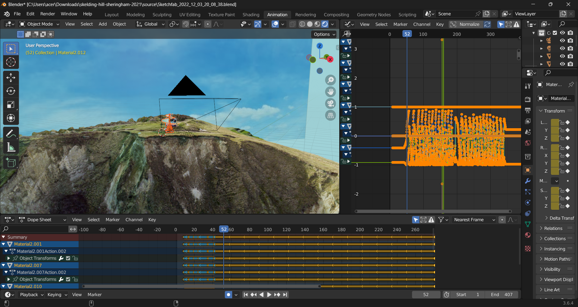Open the Modifiers wrench tab
This screenshot has height=307, width=578.
528,181
